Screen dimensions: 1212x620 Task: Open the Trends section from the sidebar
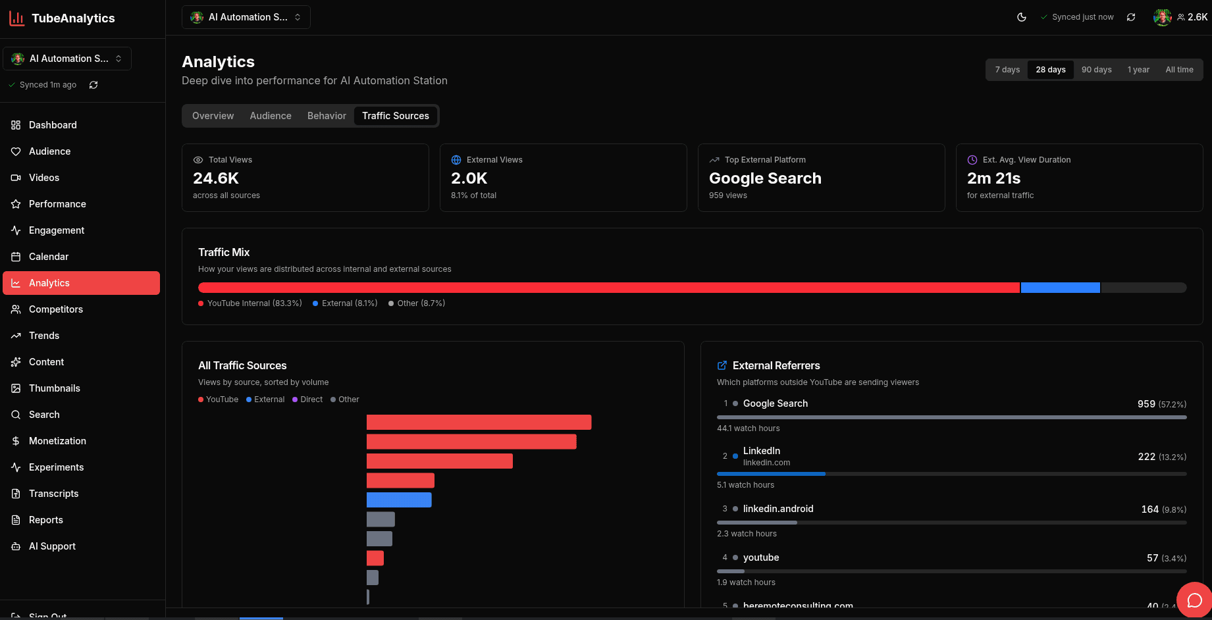[43, 335]
